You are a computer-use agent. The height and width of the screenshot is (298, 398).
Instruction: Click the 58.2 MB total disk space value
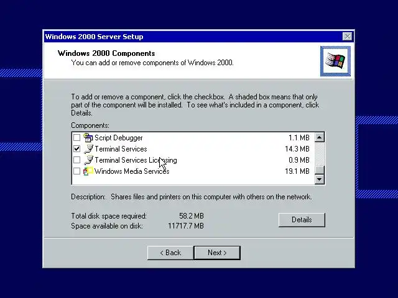192,216
